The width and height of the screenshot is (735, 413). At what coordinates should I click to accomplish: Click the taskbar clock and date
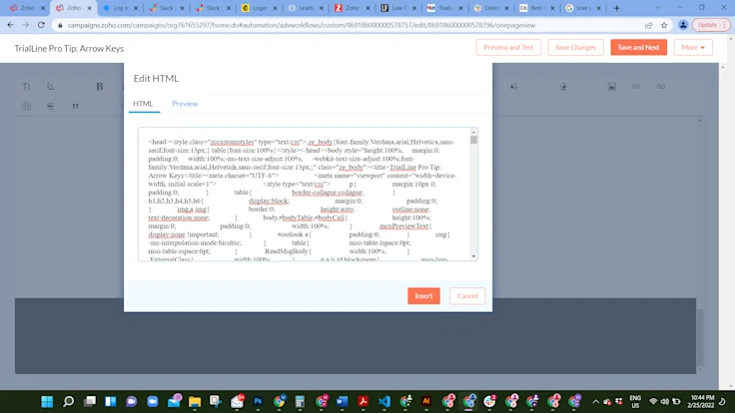[701, 401]
